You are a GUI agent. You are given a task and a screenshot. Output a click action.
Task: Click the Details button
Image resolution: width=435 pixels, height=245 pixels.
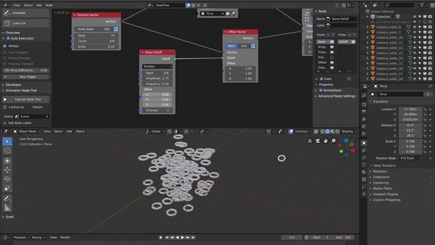[x=37, y=107]
